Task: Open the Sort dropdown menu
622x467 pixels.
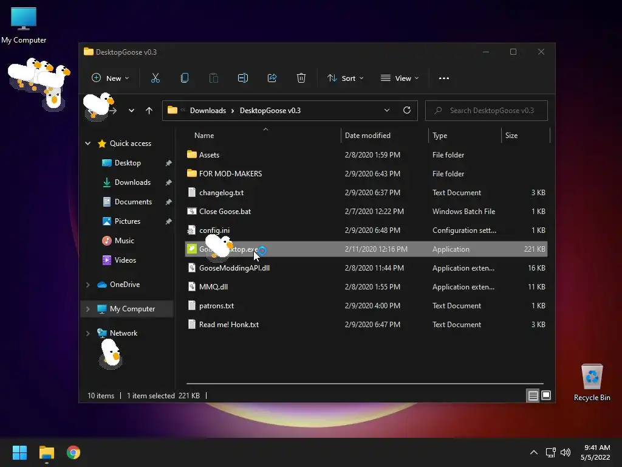Action: point(345,78)
